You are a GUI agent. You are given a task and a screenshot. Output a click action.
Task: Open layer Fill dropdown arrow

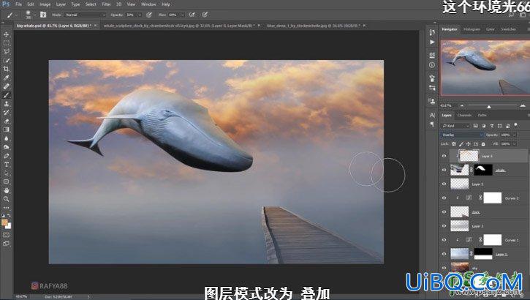pyautogui.click(x=515, y=144)
